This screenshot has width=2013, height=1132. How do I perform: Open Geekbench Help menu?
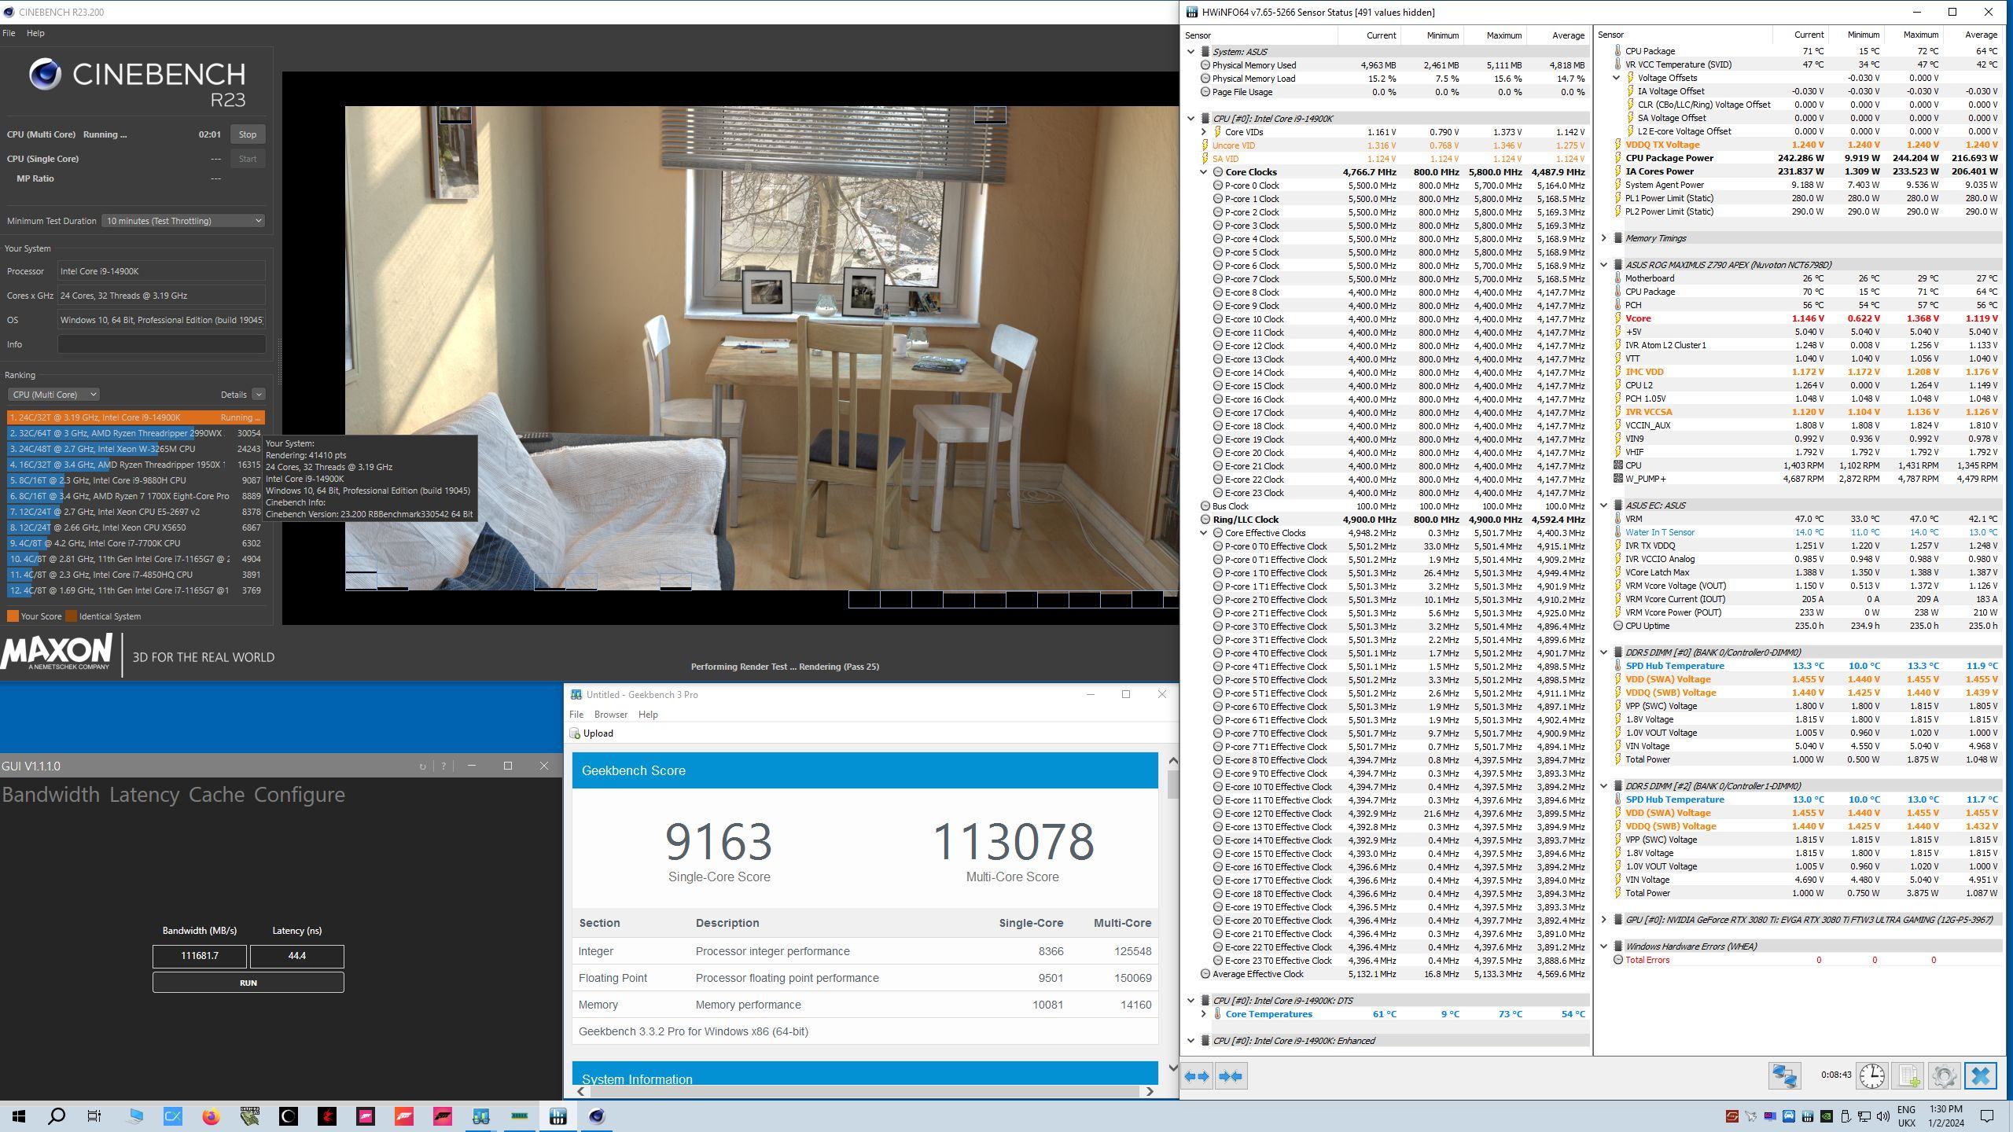click(648, 715)
